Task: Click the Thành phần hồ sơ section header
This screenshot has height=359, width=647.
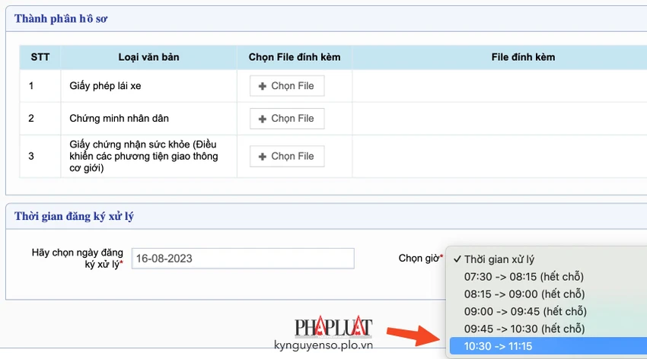Action: pyautogui.click(x=61, y=19)
